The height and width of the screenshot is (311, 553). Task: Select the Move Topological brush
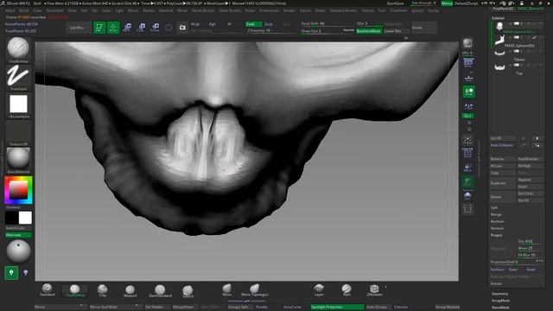tap(255, 290)
